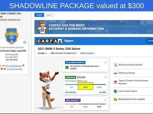The width and height of the screenshot is (153, 114).
Task: Select '15 Service History Records' text
Action: (130, 65)
